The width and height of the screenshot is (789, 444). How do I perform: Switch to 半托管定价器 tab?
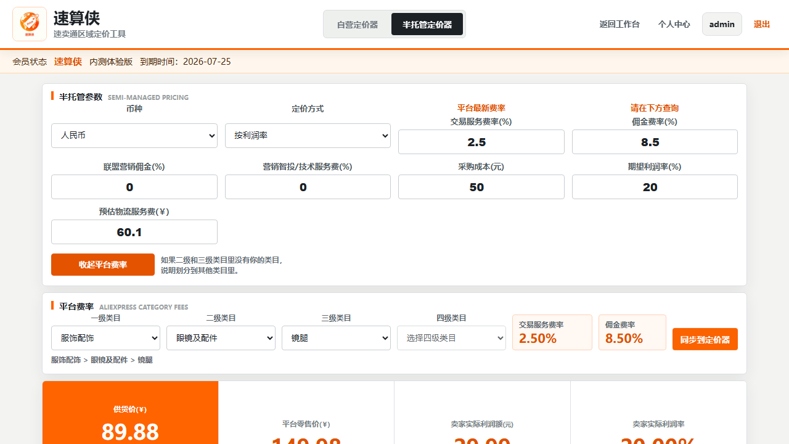[427, 25]
